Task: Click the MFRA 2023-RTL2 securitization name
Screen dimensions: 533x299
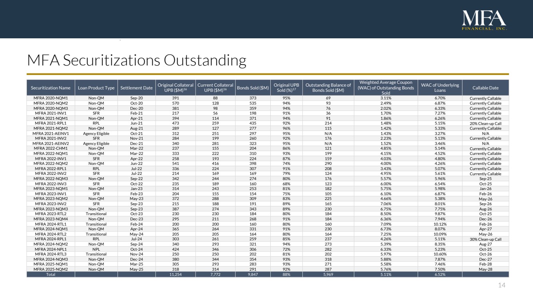Action: [x=51, y=214]
